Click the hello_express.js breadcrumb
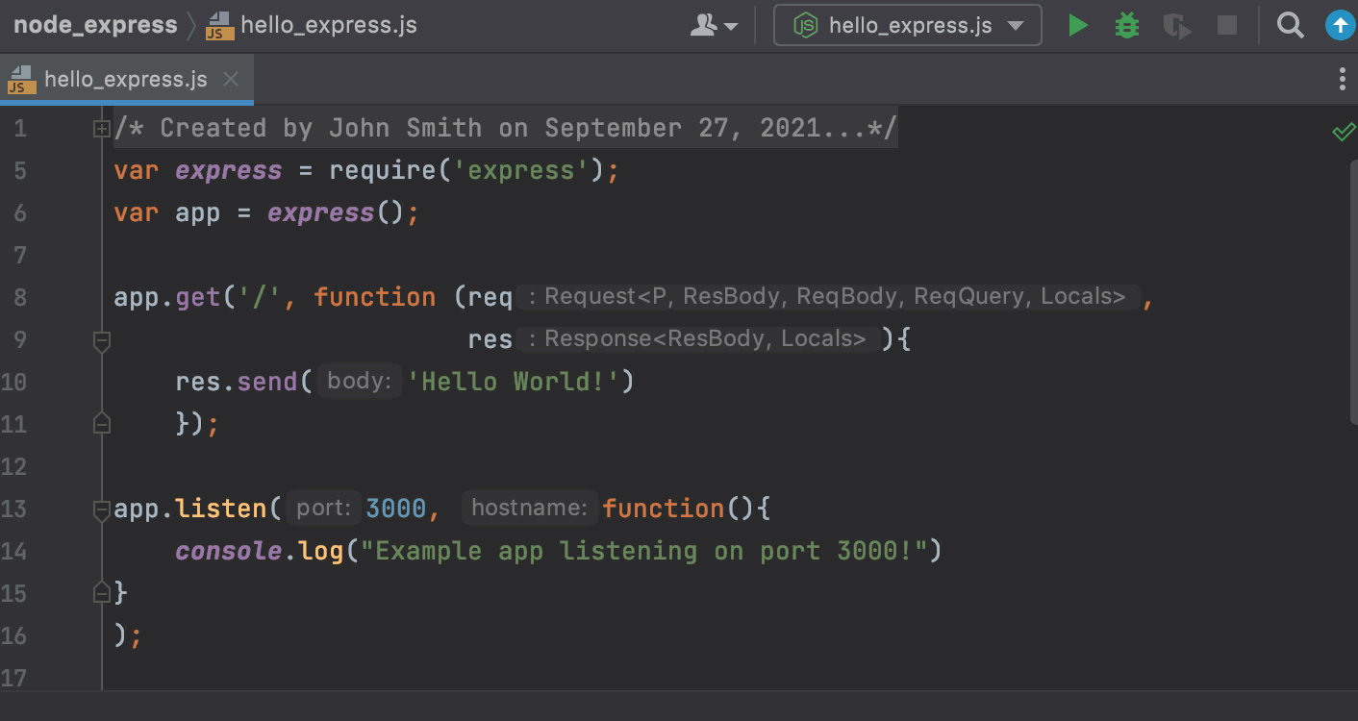 328,25
